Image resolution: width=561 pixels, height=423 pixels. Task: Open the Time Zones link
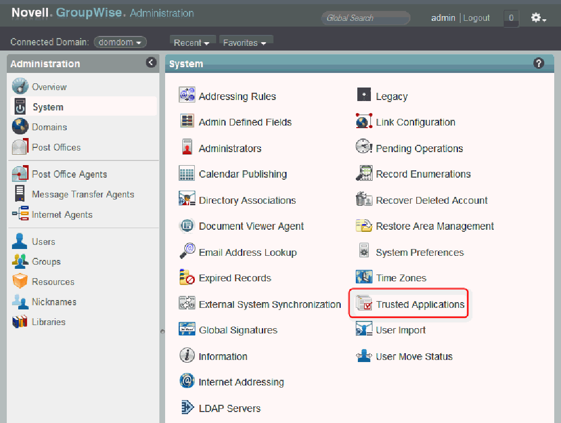click(401, 278)
